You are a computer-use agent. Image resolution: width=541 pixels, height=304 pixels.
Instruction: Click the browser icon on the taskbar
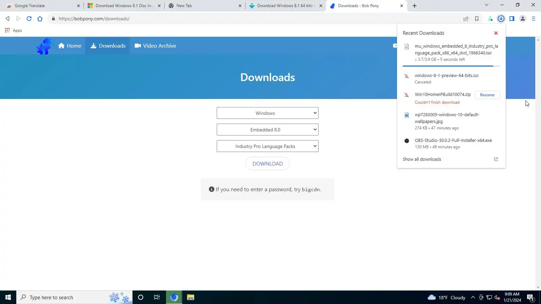(x=174, y=297)
